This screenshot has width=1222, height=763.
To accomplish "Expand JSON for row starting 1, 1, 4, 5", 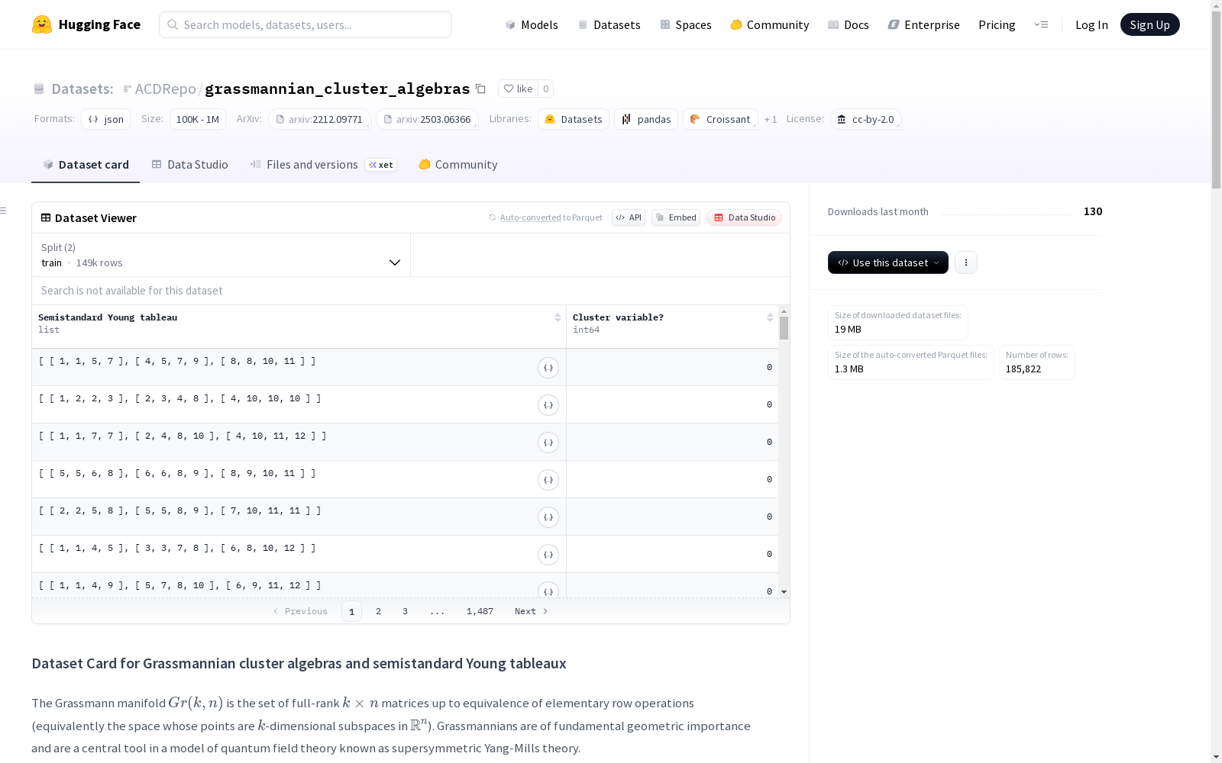I will (x=548, y=555).
